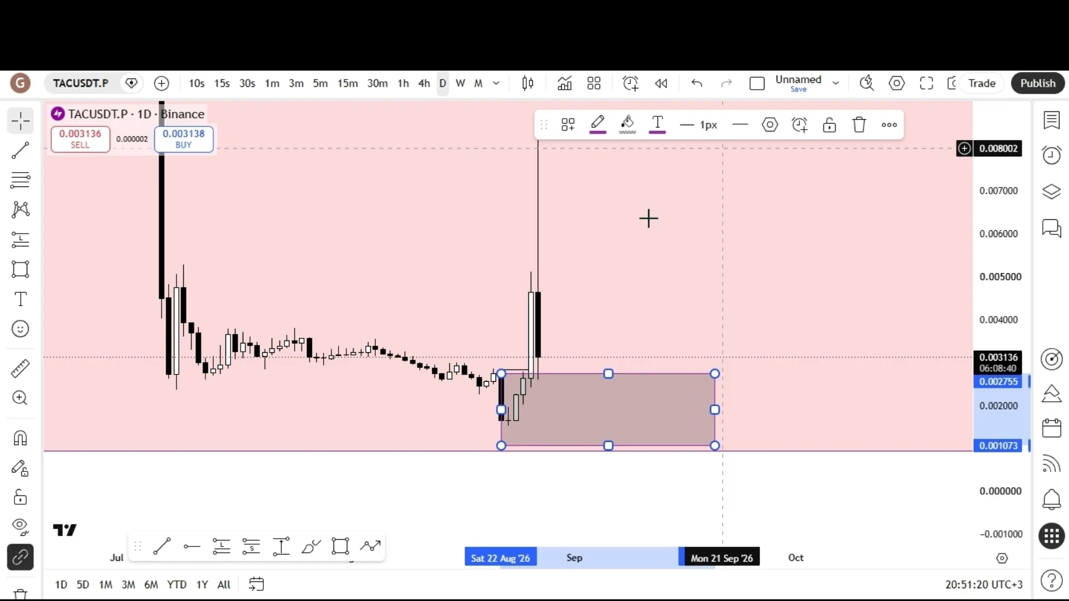1069x601 pixels.
Task: Switch to the 15m timeframe
Action: pyautogui.click(x=347, y=83)
